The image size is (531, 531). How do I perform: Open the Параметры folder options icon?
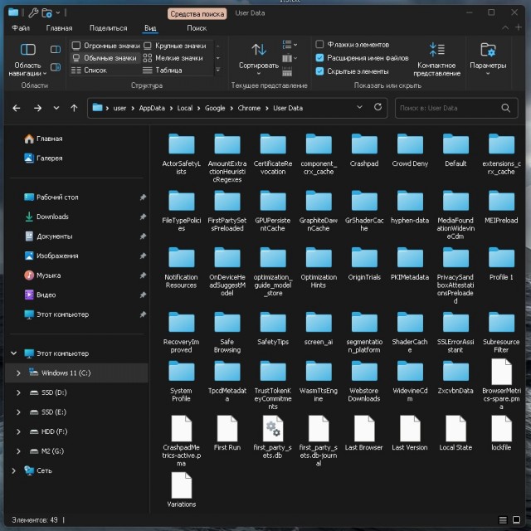[488, 51]
